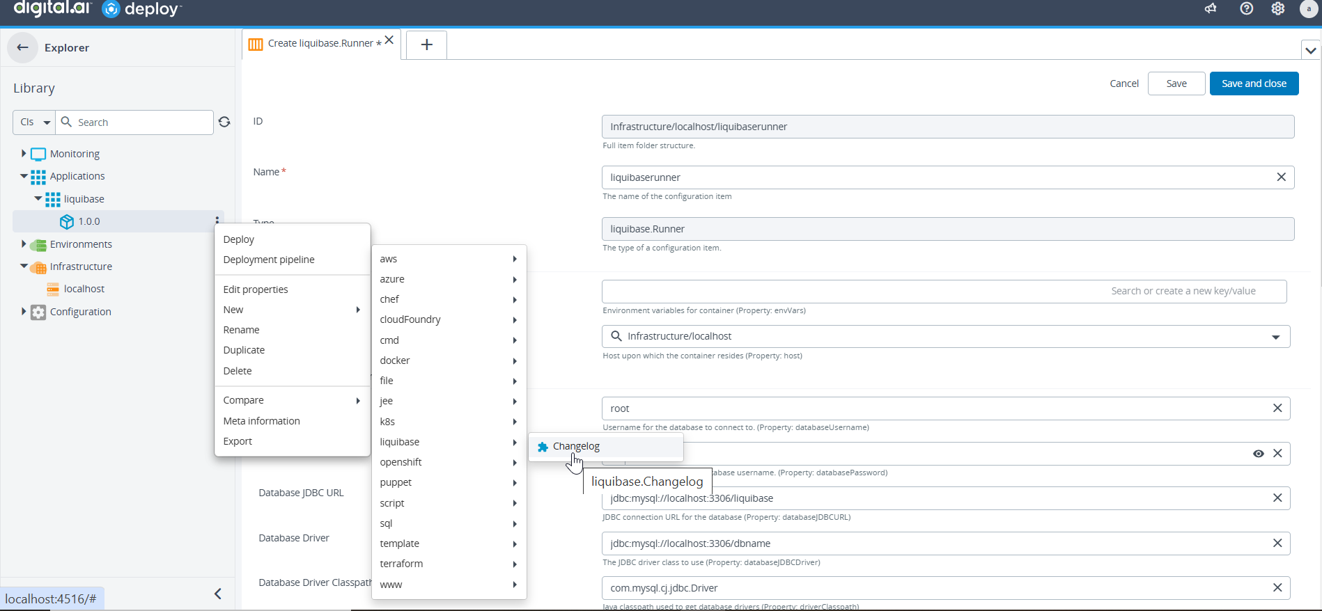Click the liquibase application icon
Screen dimensions: 1322x611
(x=52, y=199)
